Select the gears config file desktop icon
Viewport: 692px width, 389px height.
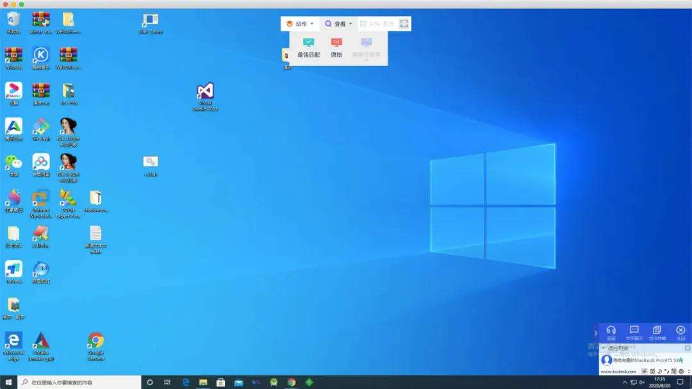(151, 166)
